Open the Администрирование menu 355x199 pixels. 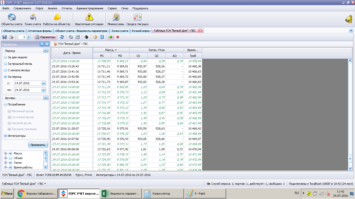[x=90, y=8]
